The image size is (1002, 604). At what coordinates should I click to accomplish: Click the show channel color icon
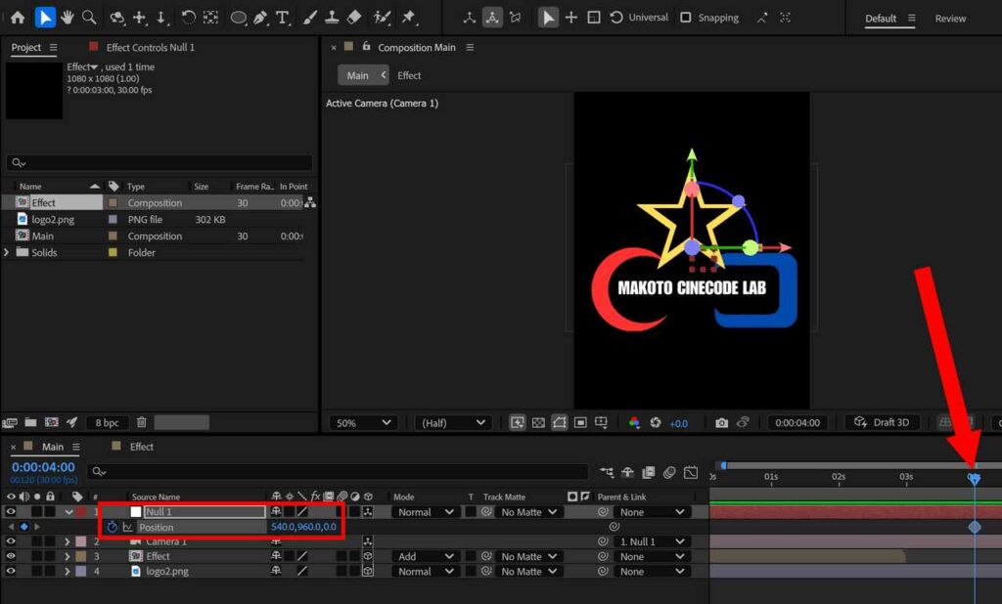coord(634,422)
